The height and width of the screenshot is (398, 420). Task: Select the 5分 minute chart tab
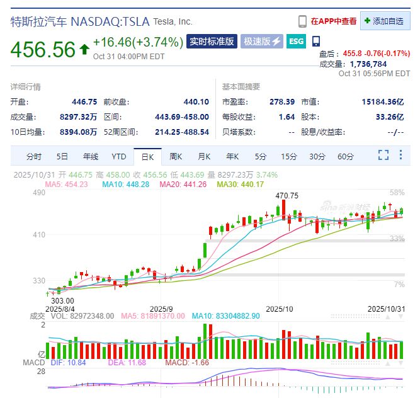[x=261, y=156]
